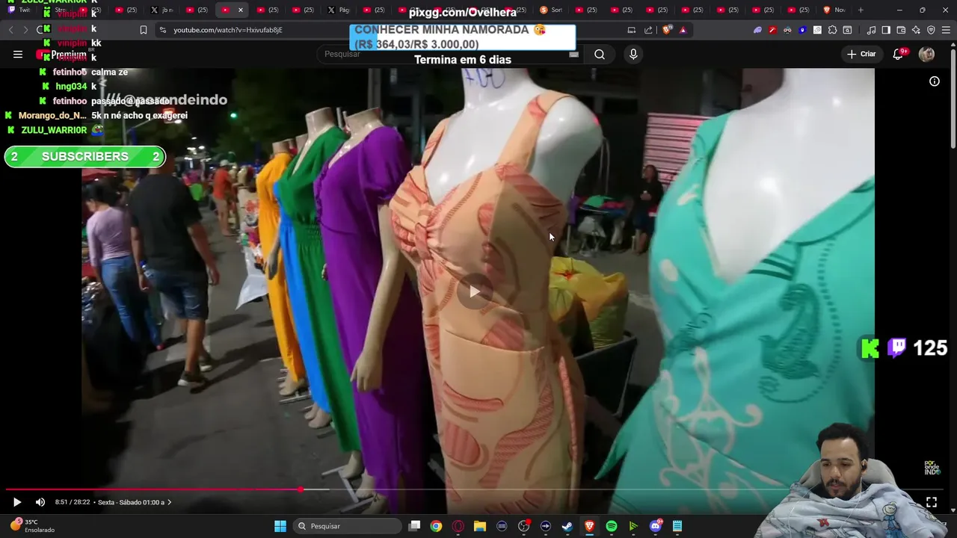Screen dimensions: 957x538
Task: Open Brave VPN shield icon
Action: (931, 30)
